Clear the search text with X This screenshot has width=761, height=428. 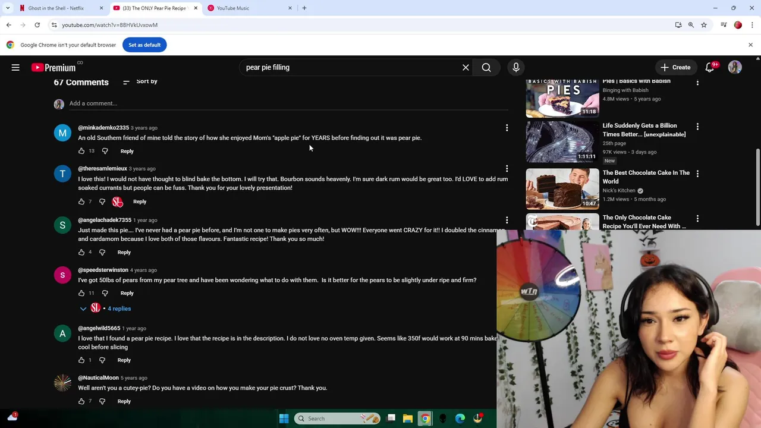[x=466, y=67]
